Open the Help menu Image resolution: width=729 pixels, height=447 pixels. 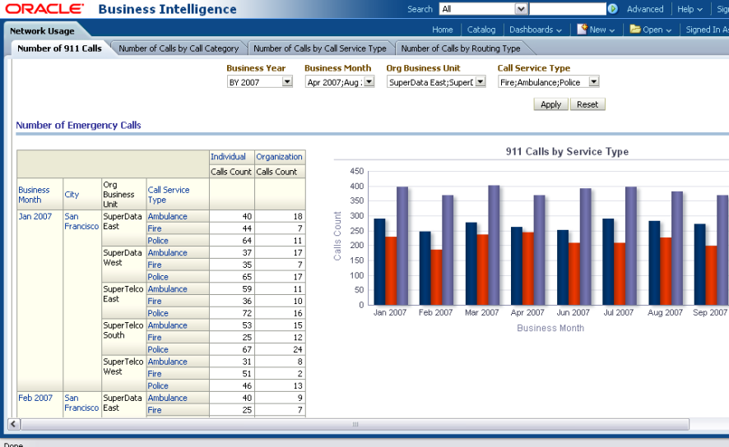coord(690,9)
